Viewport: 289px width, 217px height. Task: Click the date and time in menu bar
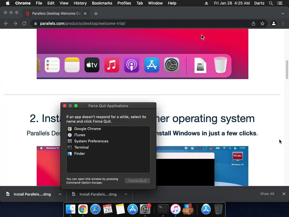point(232,3)
